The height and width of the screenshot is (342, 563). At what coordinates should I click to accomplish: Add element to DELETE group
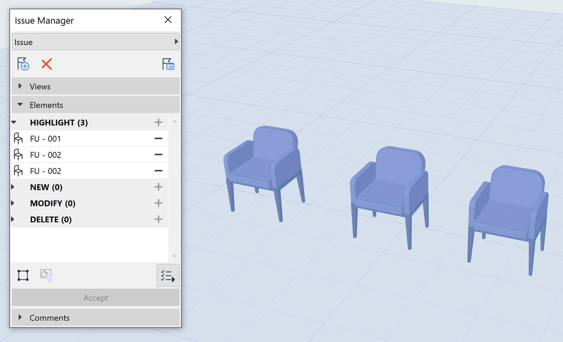[x=158, y=219]
